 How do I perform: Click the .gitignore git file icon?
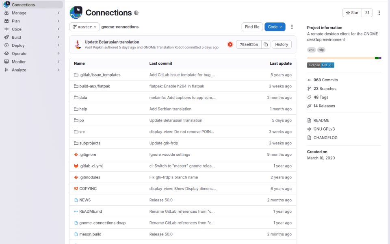76,155
